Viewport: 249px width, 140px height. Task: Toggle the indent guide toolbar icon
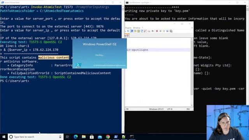pos(132,31)
